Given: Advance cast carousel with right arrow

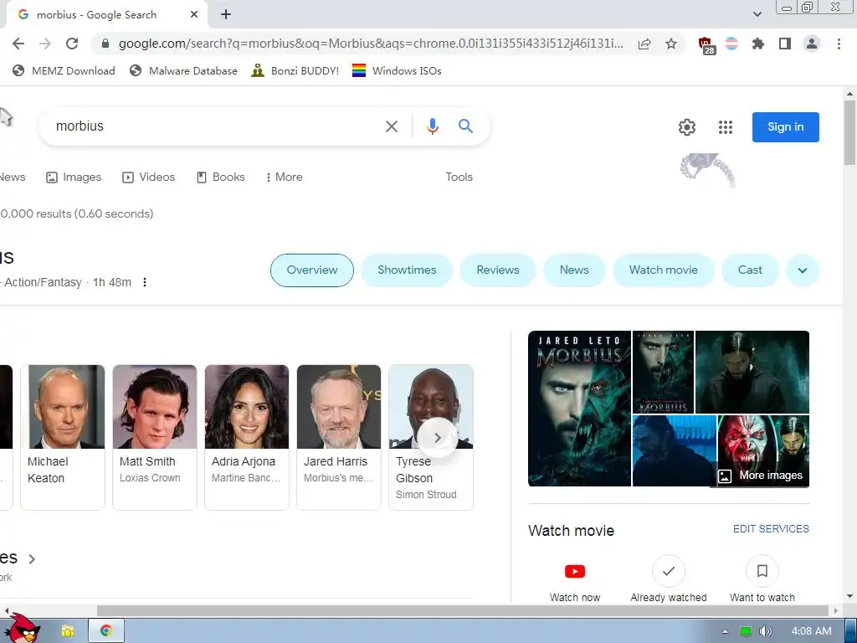Looking at the screenshot, I should (437, 437).
